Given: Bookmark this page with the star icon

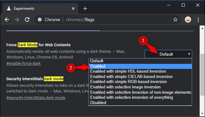Looking at the screenshot, I should (x=175, y=20).
